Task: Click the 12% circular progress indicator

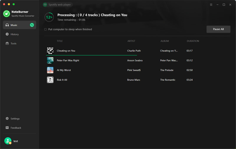Action: 49,17
